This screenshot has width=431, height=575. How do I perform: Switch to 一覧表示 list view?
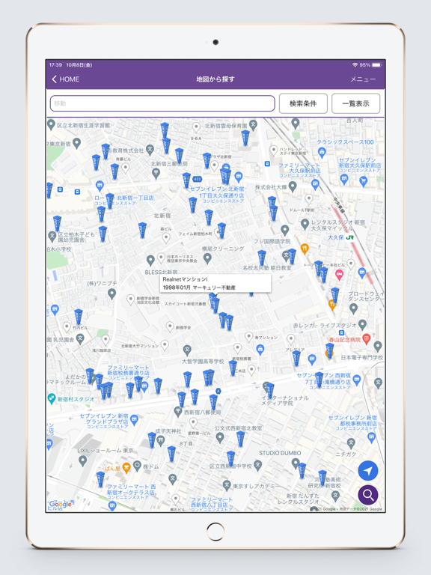tap(355, 103)
